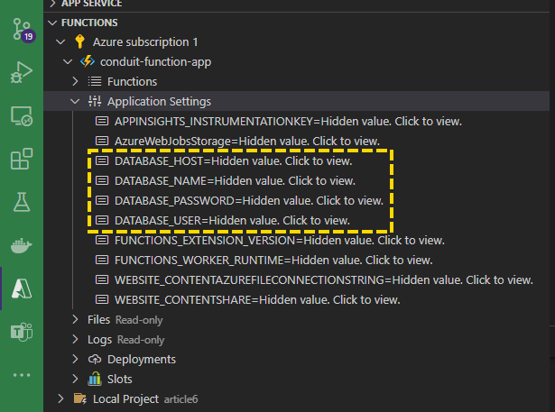The image size is (555, 412).
Task: Expand the Deployments node
Action: coord(75,359)
